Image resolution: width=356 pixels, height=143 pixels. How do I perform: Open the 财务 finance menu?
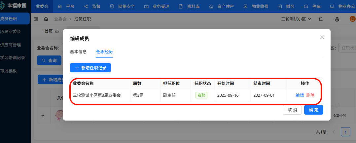tap(286, 6)
